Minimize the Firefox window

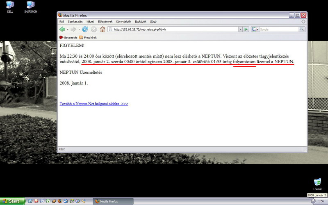coord(292,15)
